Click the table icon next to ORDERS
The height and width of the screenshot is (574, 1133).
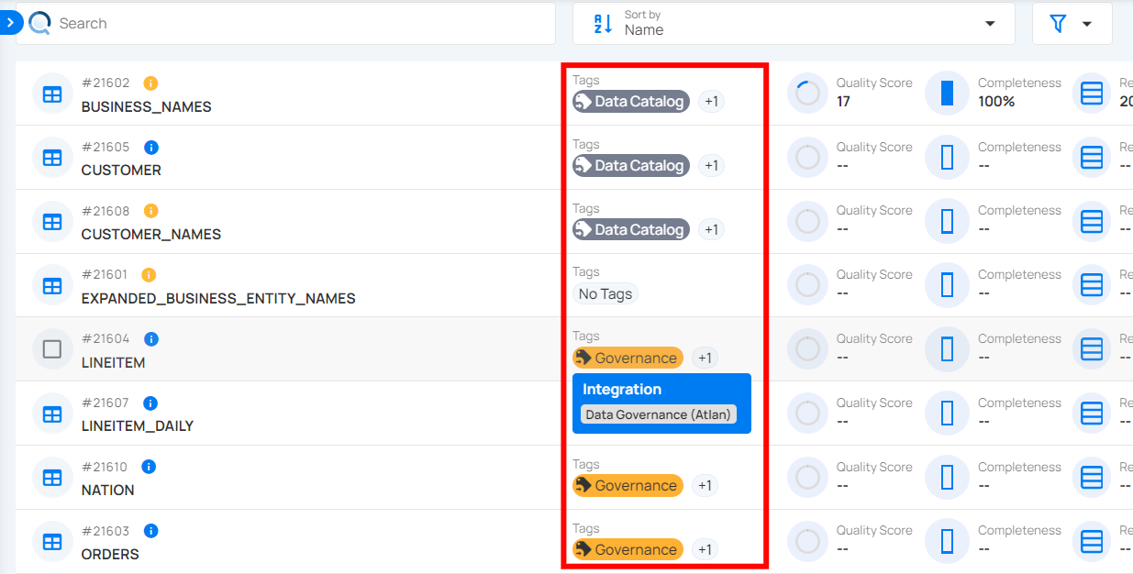(x=52, y=541)
